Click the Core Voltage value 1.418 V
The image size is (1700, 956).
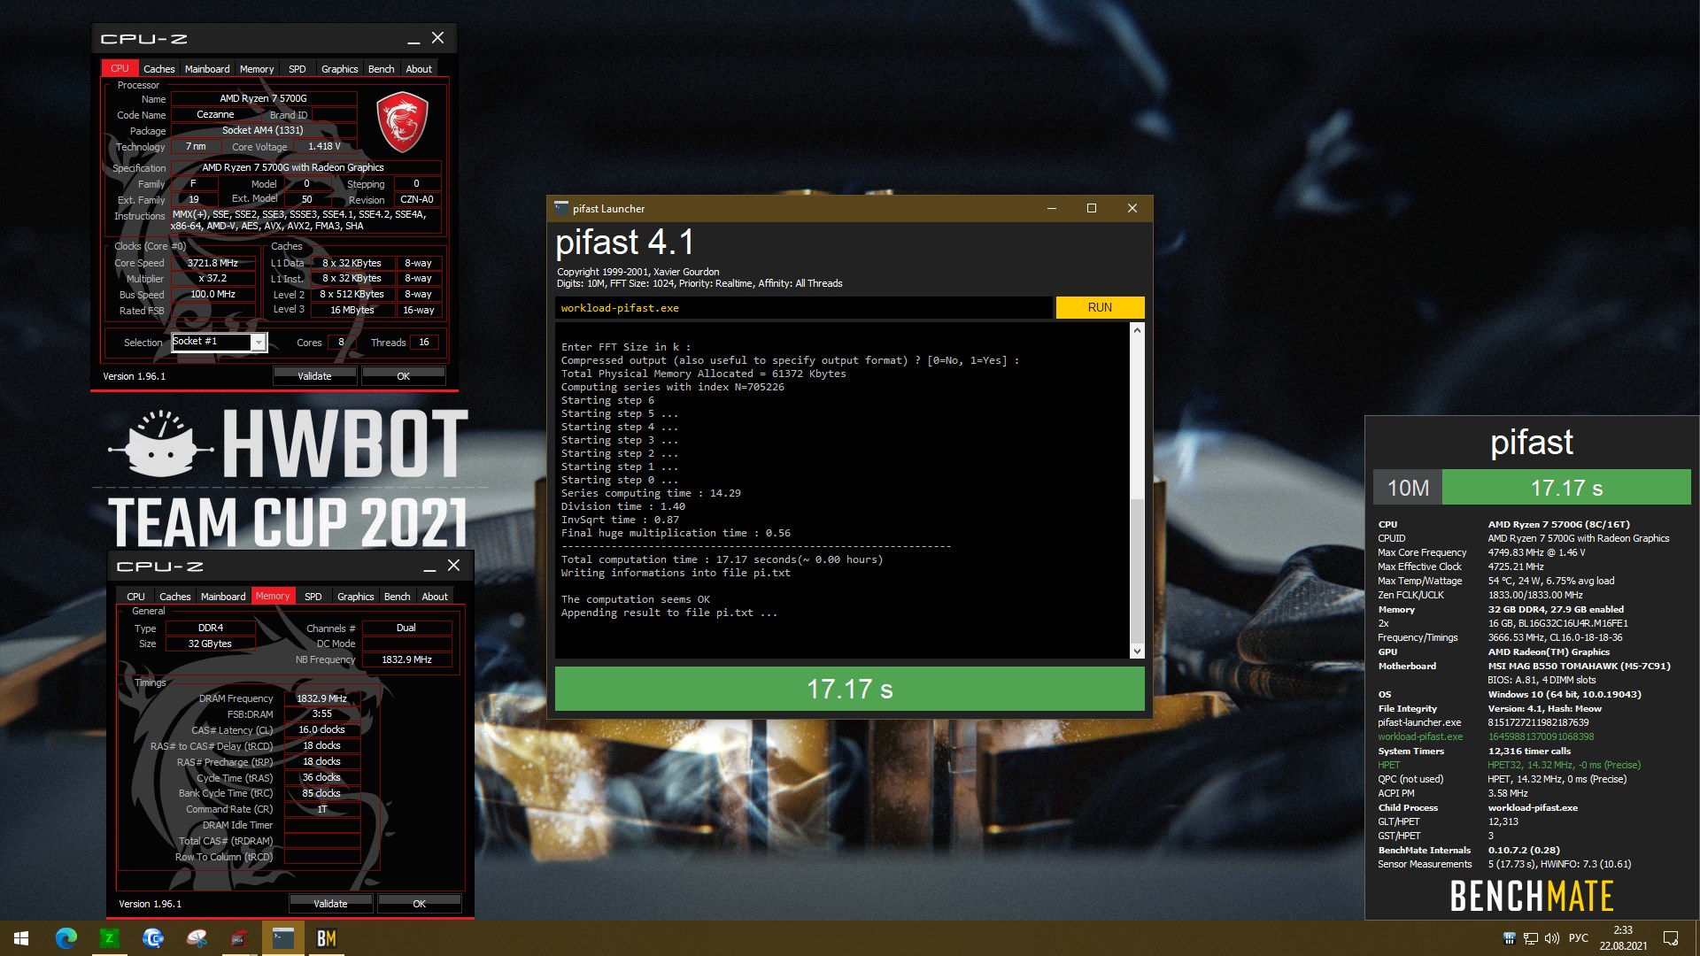coord(324,147)
